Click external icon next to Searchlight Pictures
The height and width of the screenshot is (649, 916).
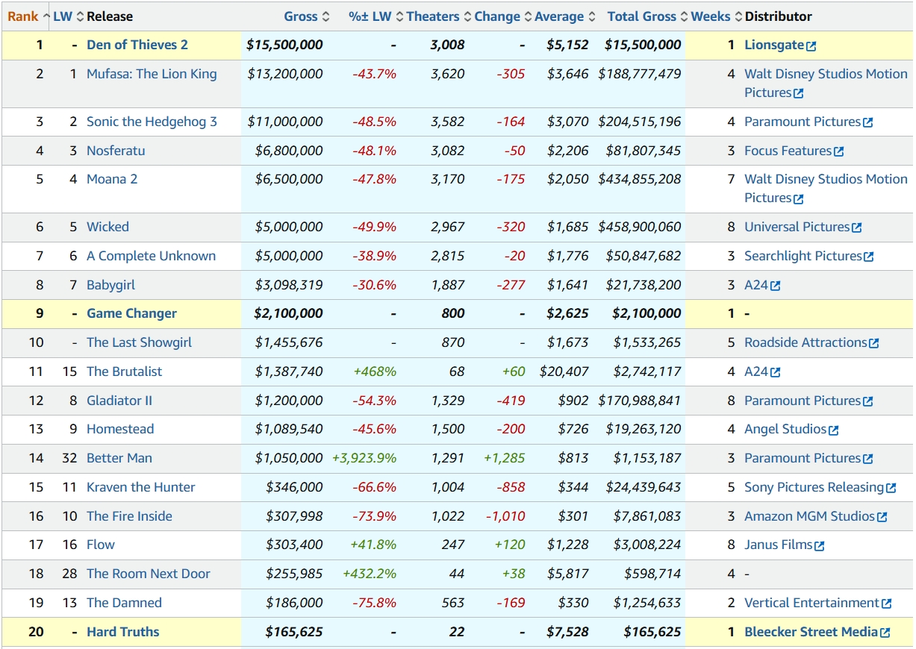point(869,257)
